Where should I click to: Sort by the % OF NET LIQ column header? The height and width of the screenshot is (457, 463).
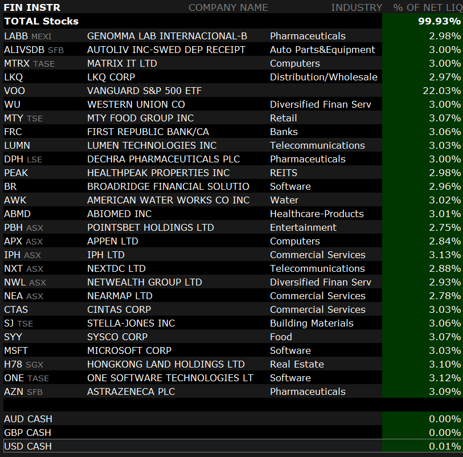(x=428, y=7)
